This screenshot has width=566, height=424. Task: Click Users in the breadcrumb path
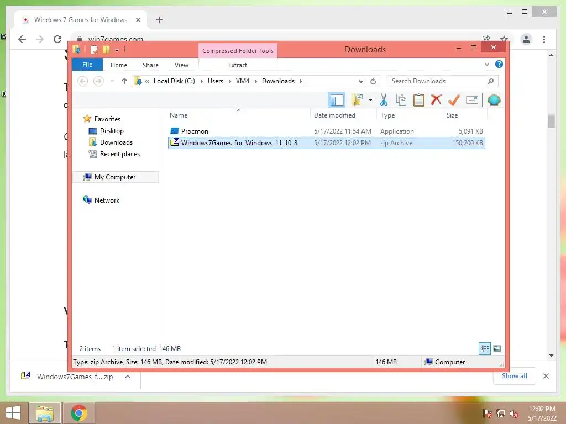coord(216,81)
